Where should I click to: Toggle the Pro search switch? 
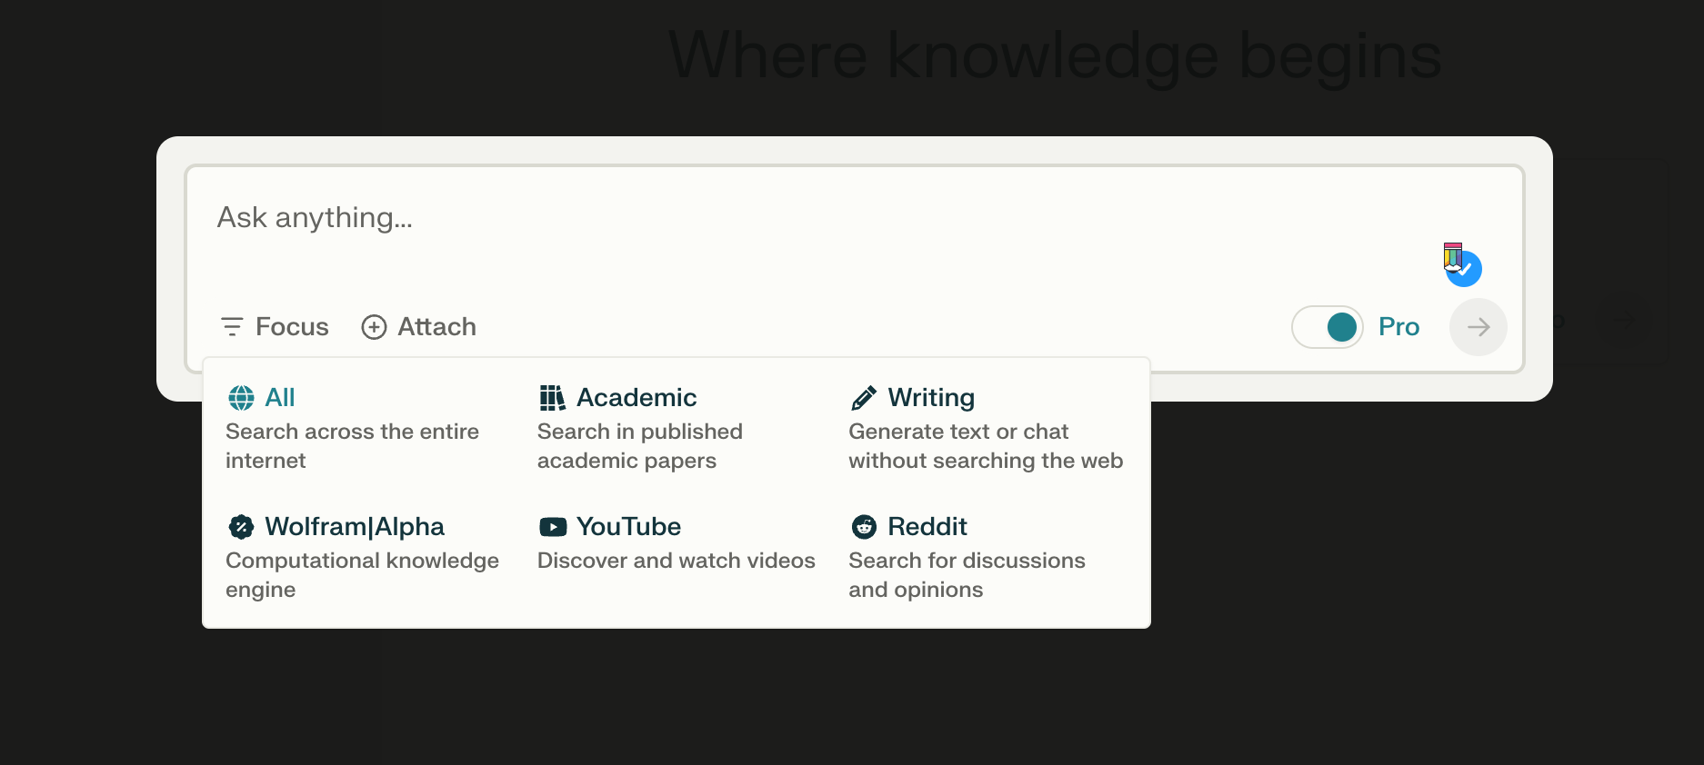[1328, 327]
